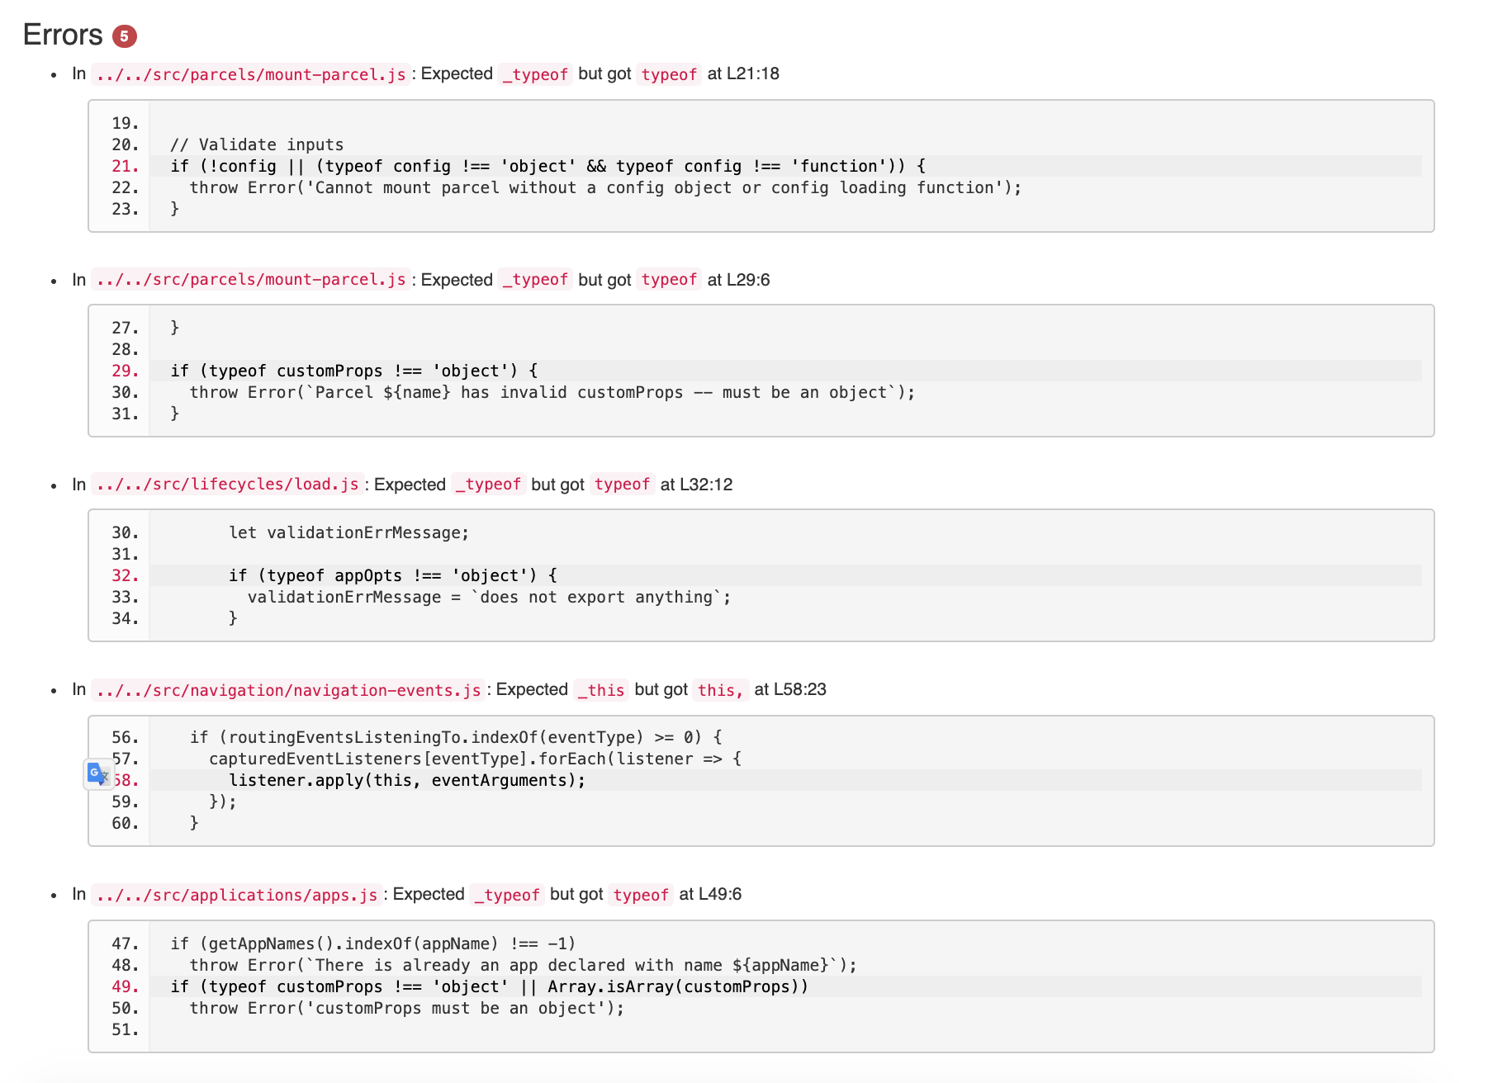Click the 'at L29:6' location text
Image resolution: width=1493 pixels, height=1083 pixels.
click(738, 280)
